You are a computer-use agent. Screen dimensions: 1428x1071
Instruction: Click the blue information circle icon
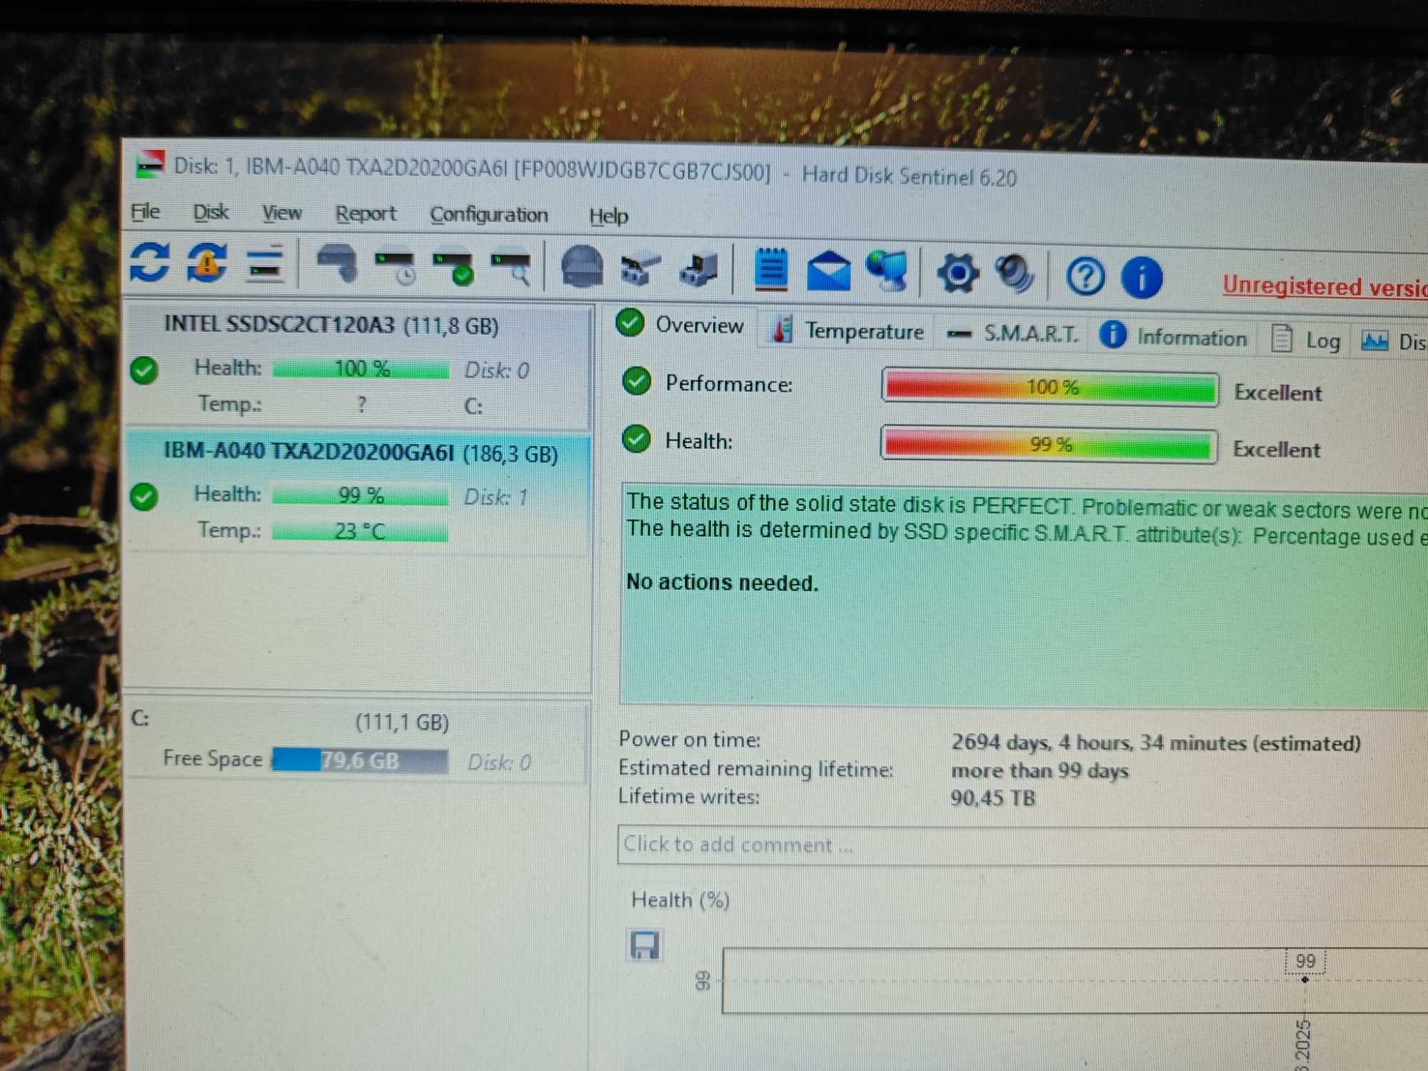pyautogui.click(x=1142, y=277)
